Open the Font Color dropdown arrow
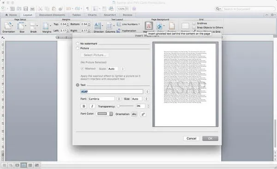This screenshot has height=169, width=277. 111,114
